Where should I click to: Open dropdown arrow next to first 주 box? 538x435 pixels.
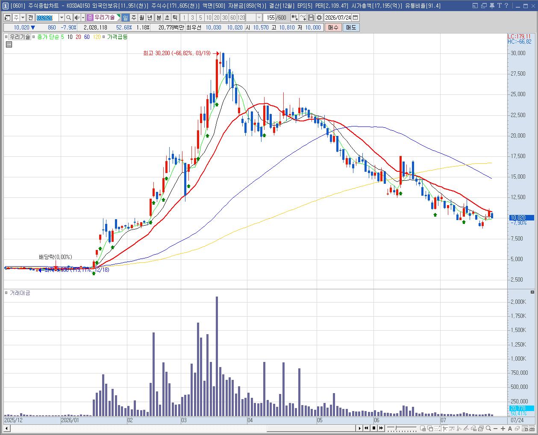pyautogui.click(x=23, y=18)
